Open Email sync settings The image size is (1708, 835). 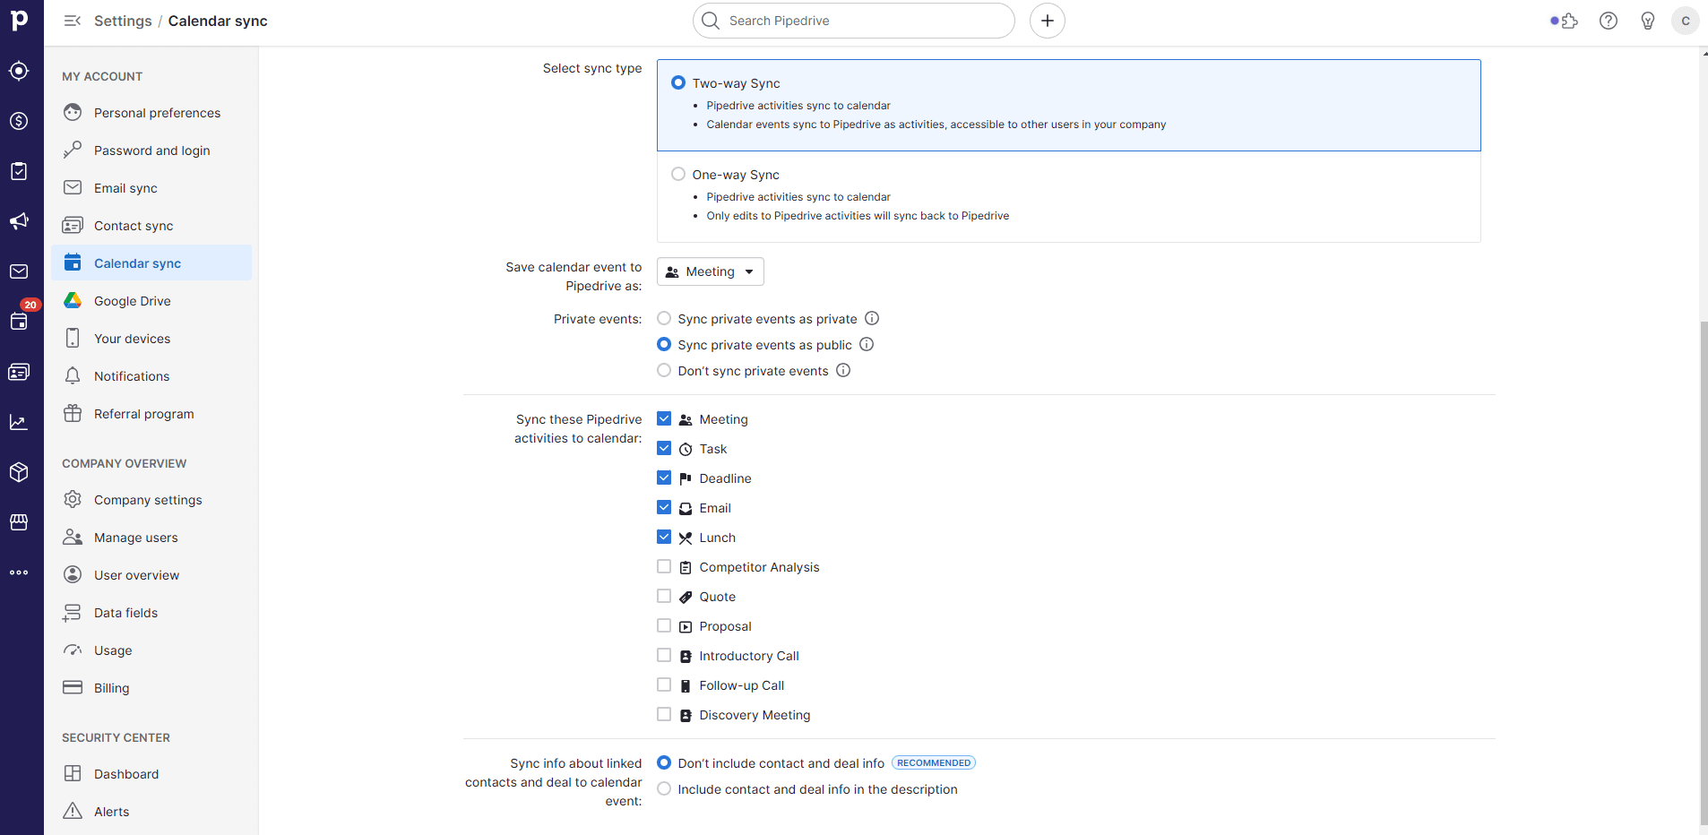151,188
